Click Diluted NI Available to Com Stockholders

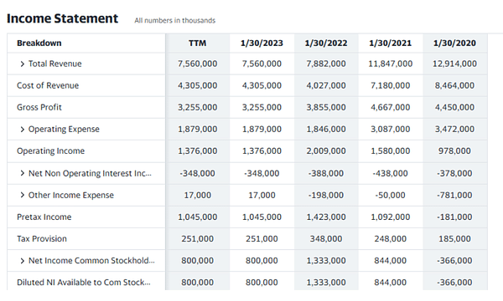83,283
